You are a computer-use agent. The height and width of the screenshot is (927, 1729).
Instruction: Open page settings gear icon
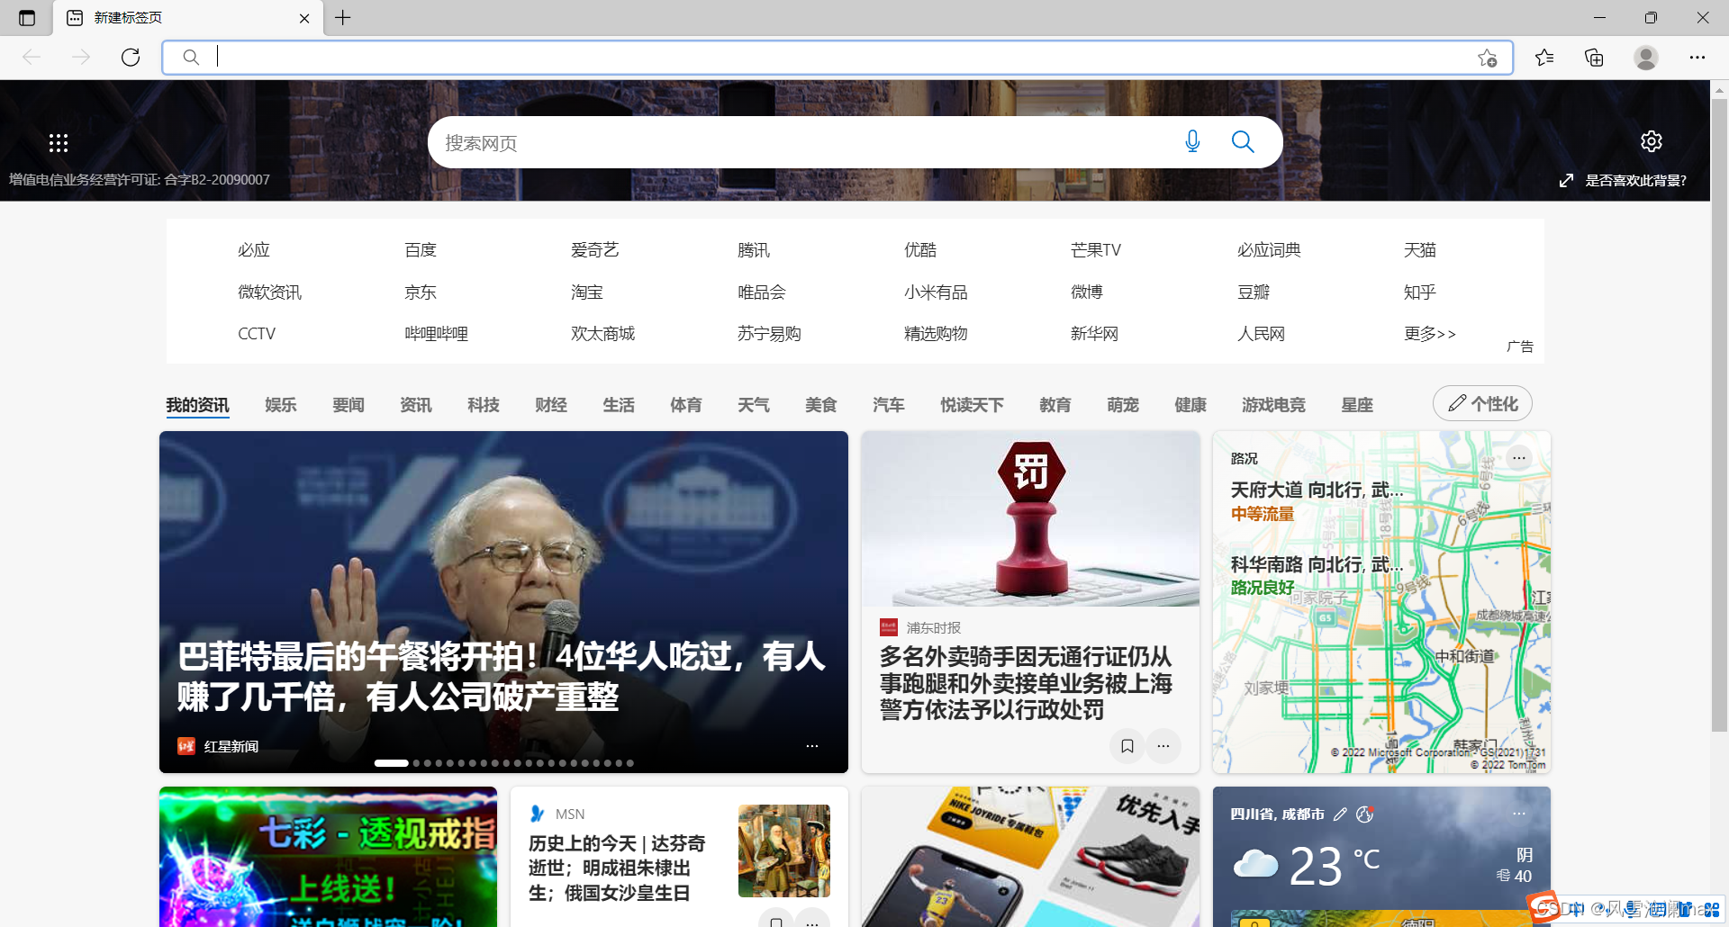[x=1651, y=141]
